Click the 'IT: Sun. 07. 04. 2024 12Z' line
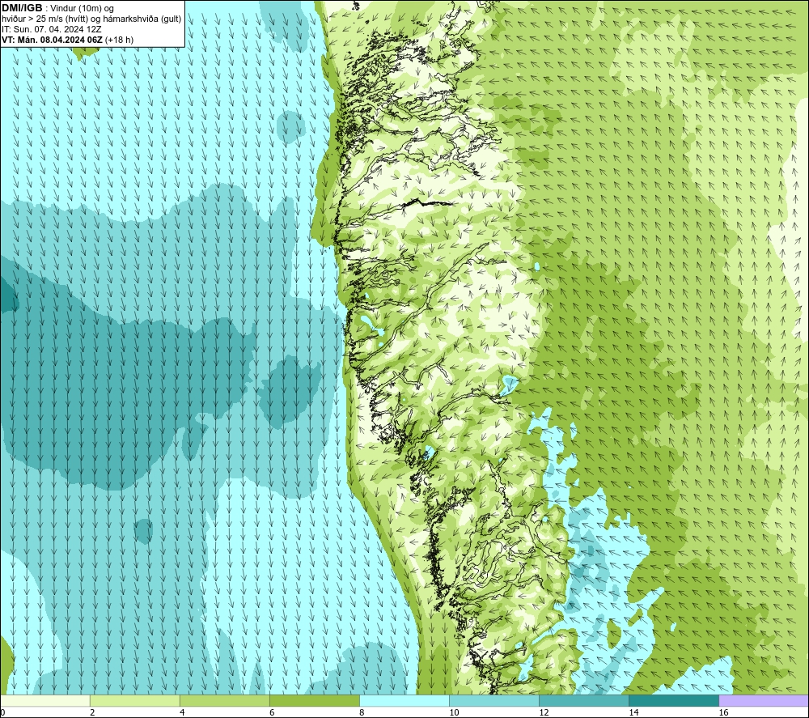Screen dimensions: 809x718 point(52,29)
